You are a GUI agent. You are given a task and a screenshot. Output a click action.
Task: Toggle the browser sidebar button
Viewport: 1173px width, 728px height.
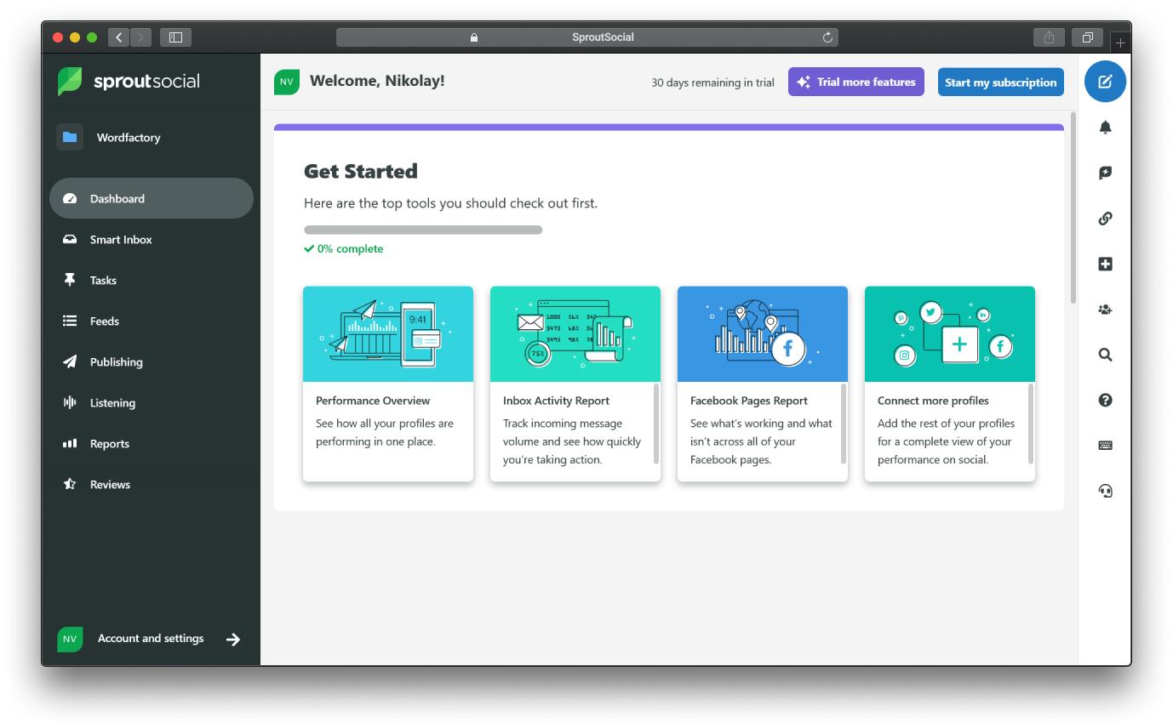coord(175,37)
